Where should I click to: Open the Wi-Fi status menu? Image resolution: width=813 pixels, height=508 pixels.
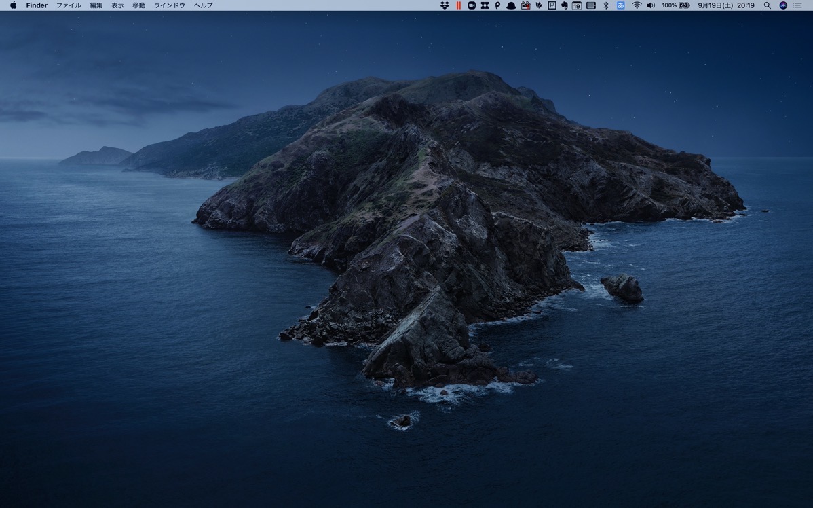(636, 5)
